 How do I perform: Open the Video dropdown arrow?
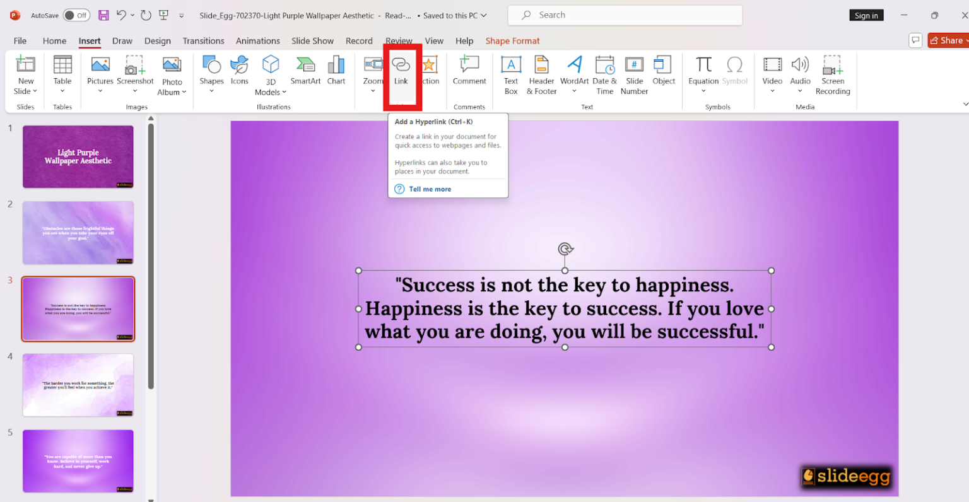[772, 91]
